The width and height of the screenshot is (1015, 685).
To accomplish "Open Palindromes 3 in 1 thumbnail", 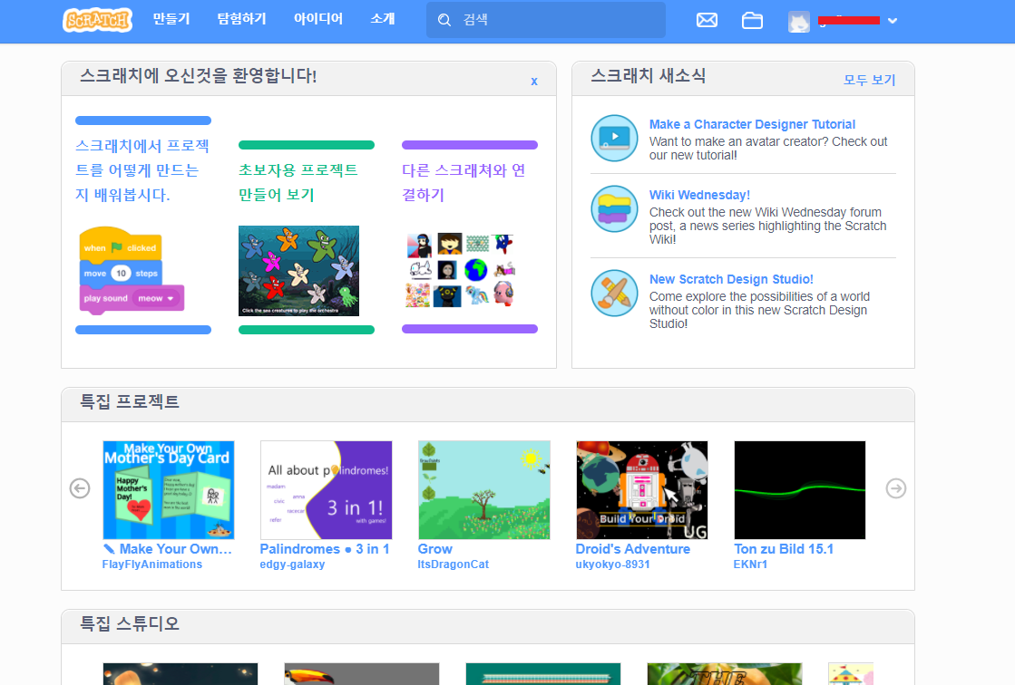I will click(327, 489).
